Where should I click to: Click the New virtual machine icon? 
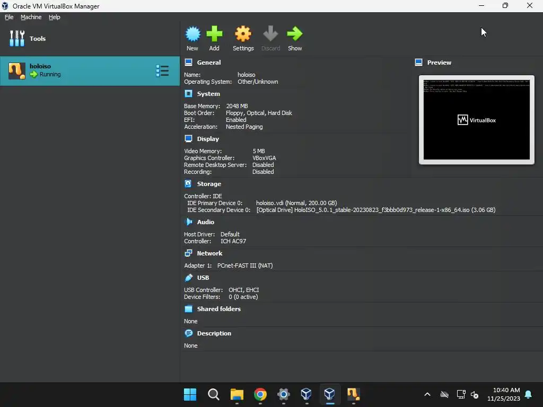pos(192,34)
